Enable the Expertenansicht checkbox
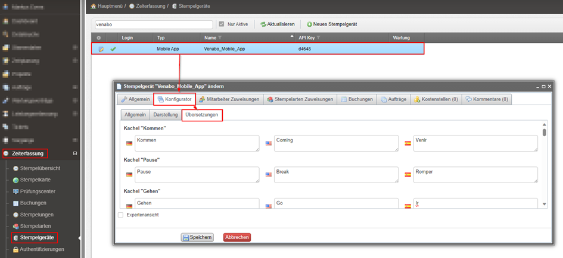Screen dimensions: 563x258 coord(121,215)
